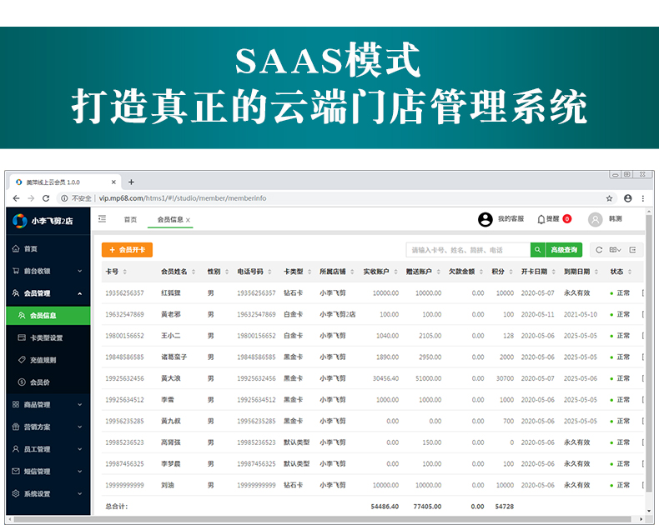The width and height of the screenshot is (659, 525).
Task: Collapse the sidebar with the menu fold icon
Action: click(x=103, y=219)
